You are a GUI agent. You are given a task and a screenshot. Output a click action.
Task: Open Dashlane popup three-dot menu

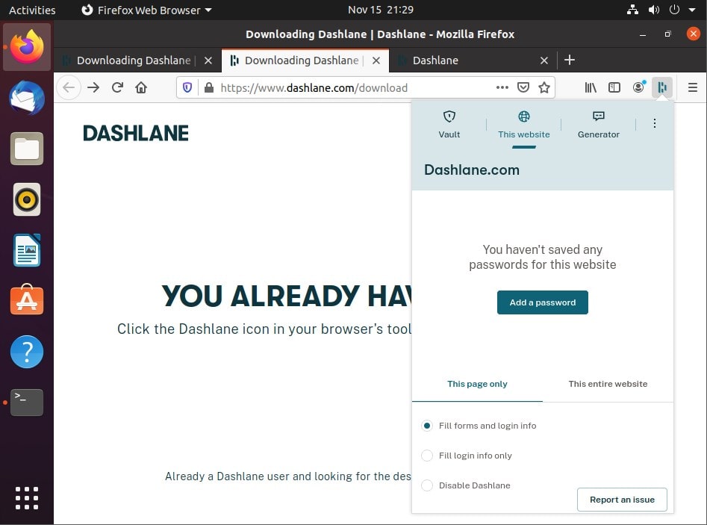tap(655, 123)
